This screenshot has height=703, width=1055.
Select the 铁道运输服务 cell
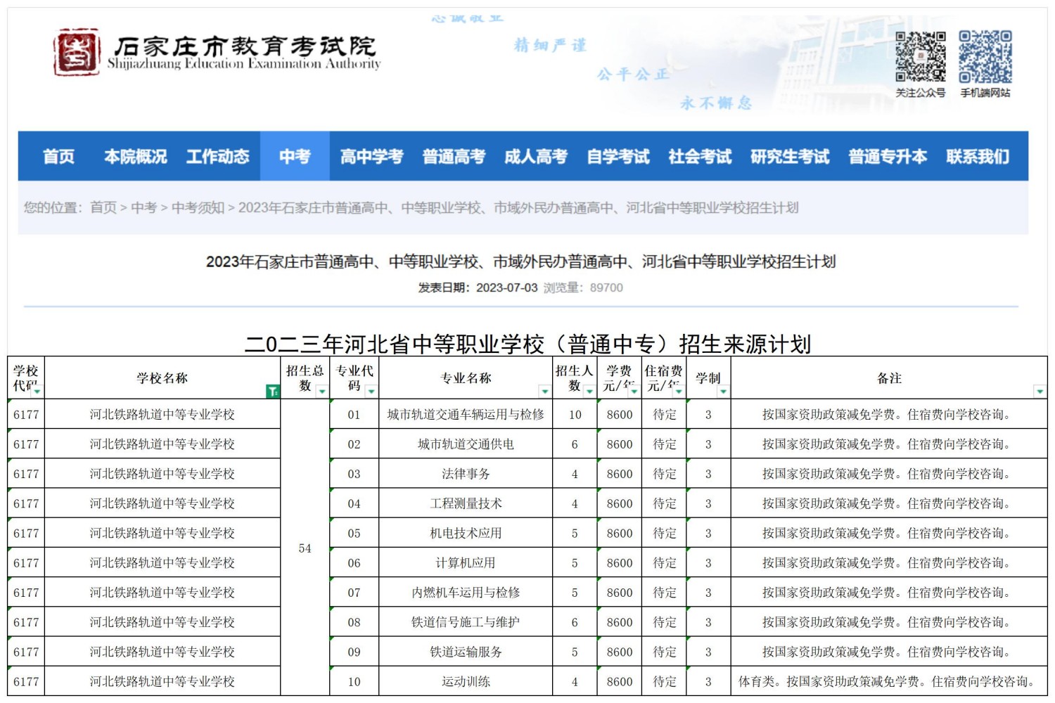coord(466,652)
